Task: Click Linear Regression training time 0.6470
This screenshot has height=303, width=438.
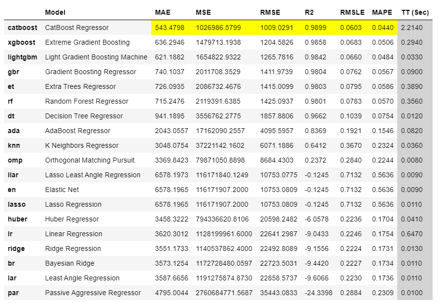Action: click(411, 234)
